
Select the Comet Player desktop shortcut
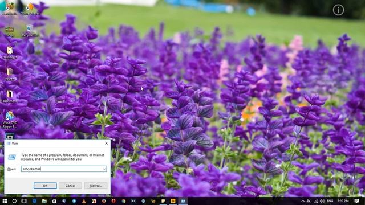click(30, 9)
